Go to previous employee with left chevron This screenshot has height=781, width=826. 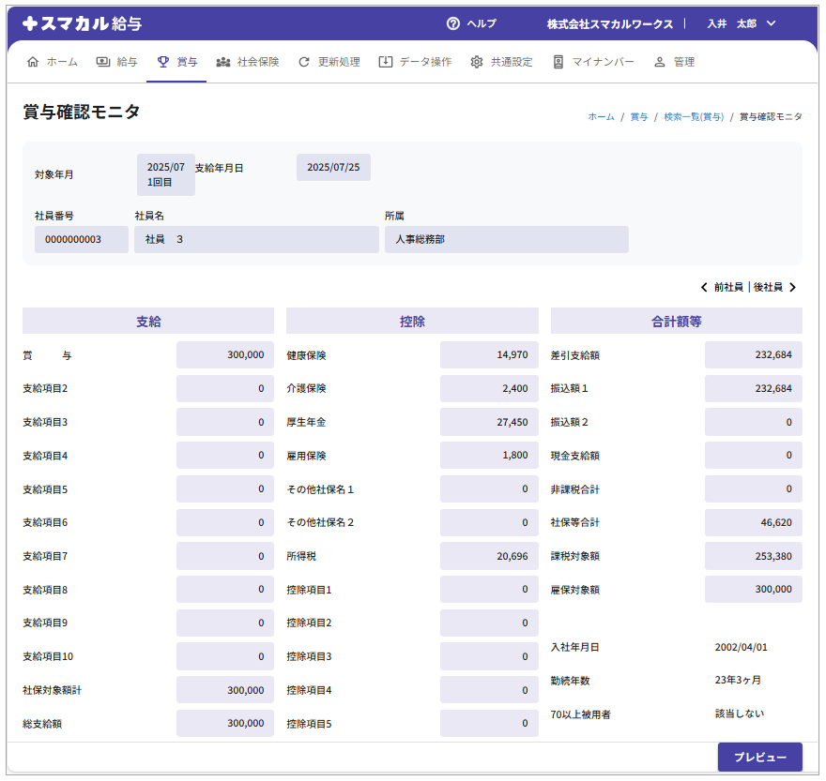[704, 288]
